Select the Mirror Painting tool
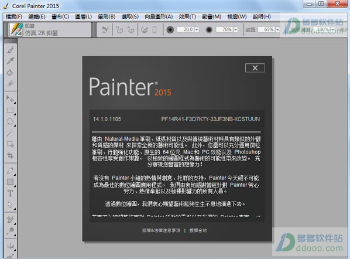The height and width of the screenshot is (259, 350). [x=11, y=246]
